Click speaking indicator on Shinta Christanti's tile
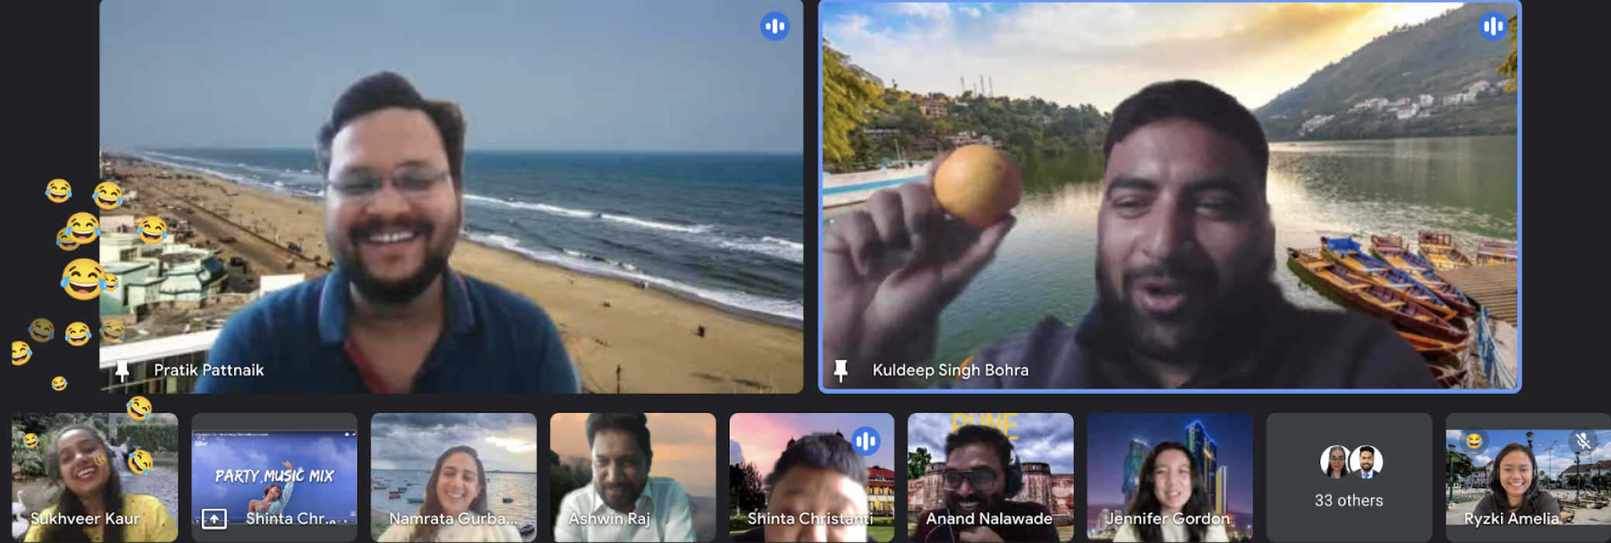This screenshot has width=1611, height=543. [x=865, y=441]
